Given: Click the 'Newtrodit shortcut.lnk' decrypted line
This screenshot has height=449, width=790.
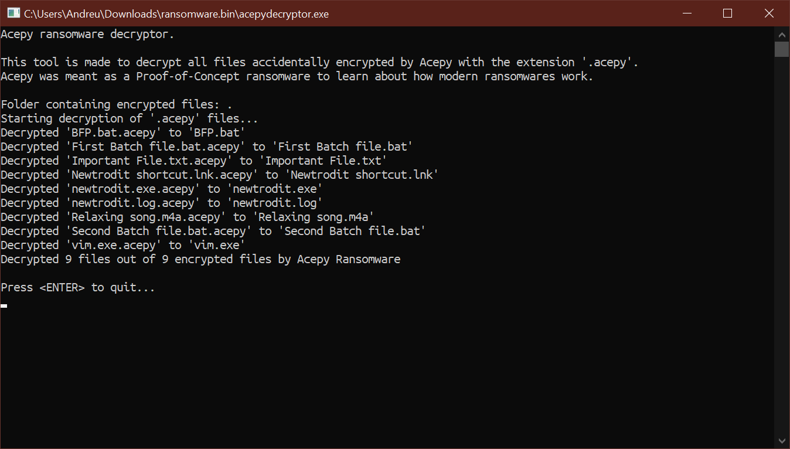Looking at the screenshot, I should click(220, 174).
